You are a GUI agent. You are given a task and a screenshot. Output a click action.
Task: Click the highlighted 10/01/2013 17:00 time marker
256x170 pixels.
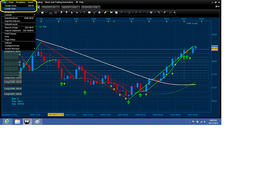click(56, 115)
